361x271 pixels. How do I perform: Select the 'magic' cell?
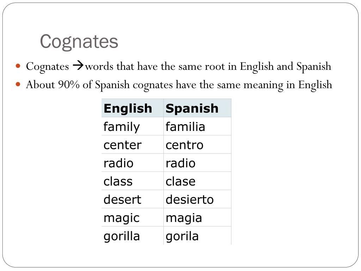tap(133, 217)
